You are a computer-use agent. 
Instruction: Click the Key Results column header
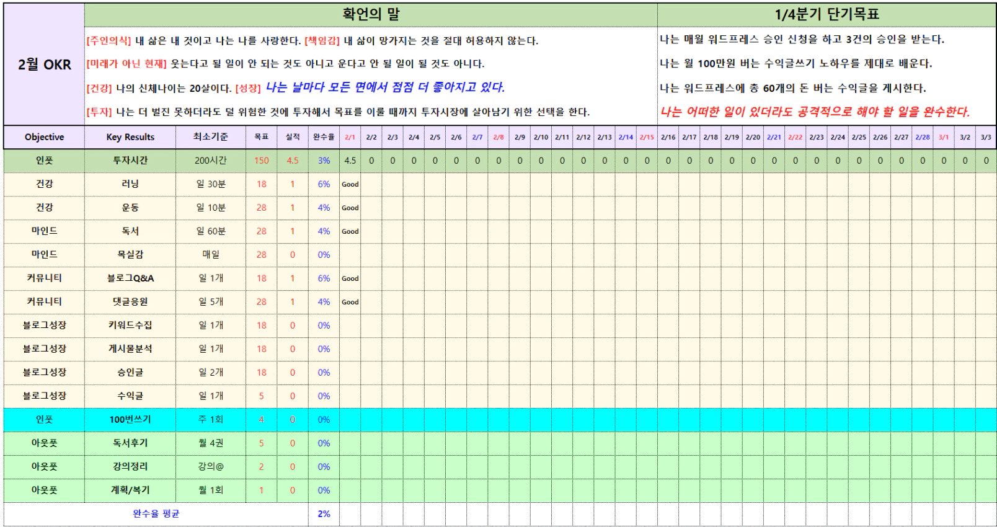pyautogui.click(x=130, y=137)
